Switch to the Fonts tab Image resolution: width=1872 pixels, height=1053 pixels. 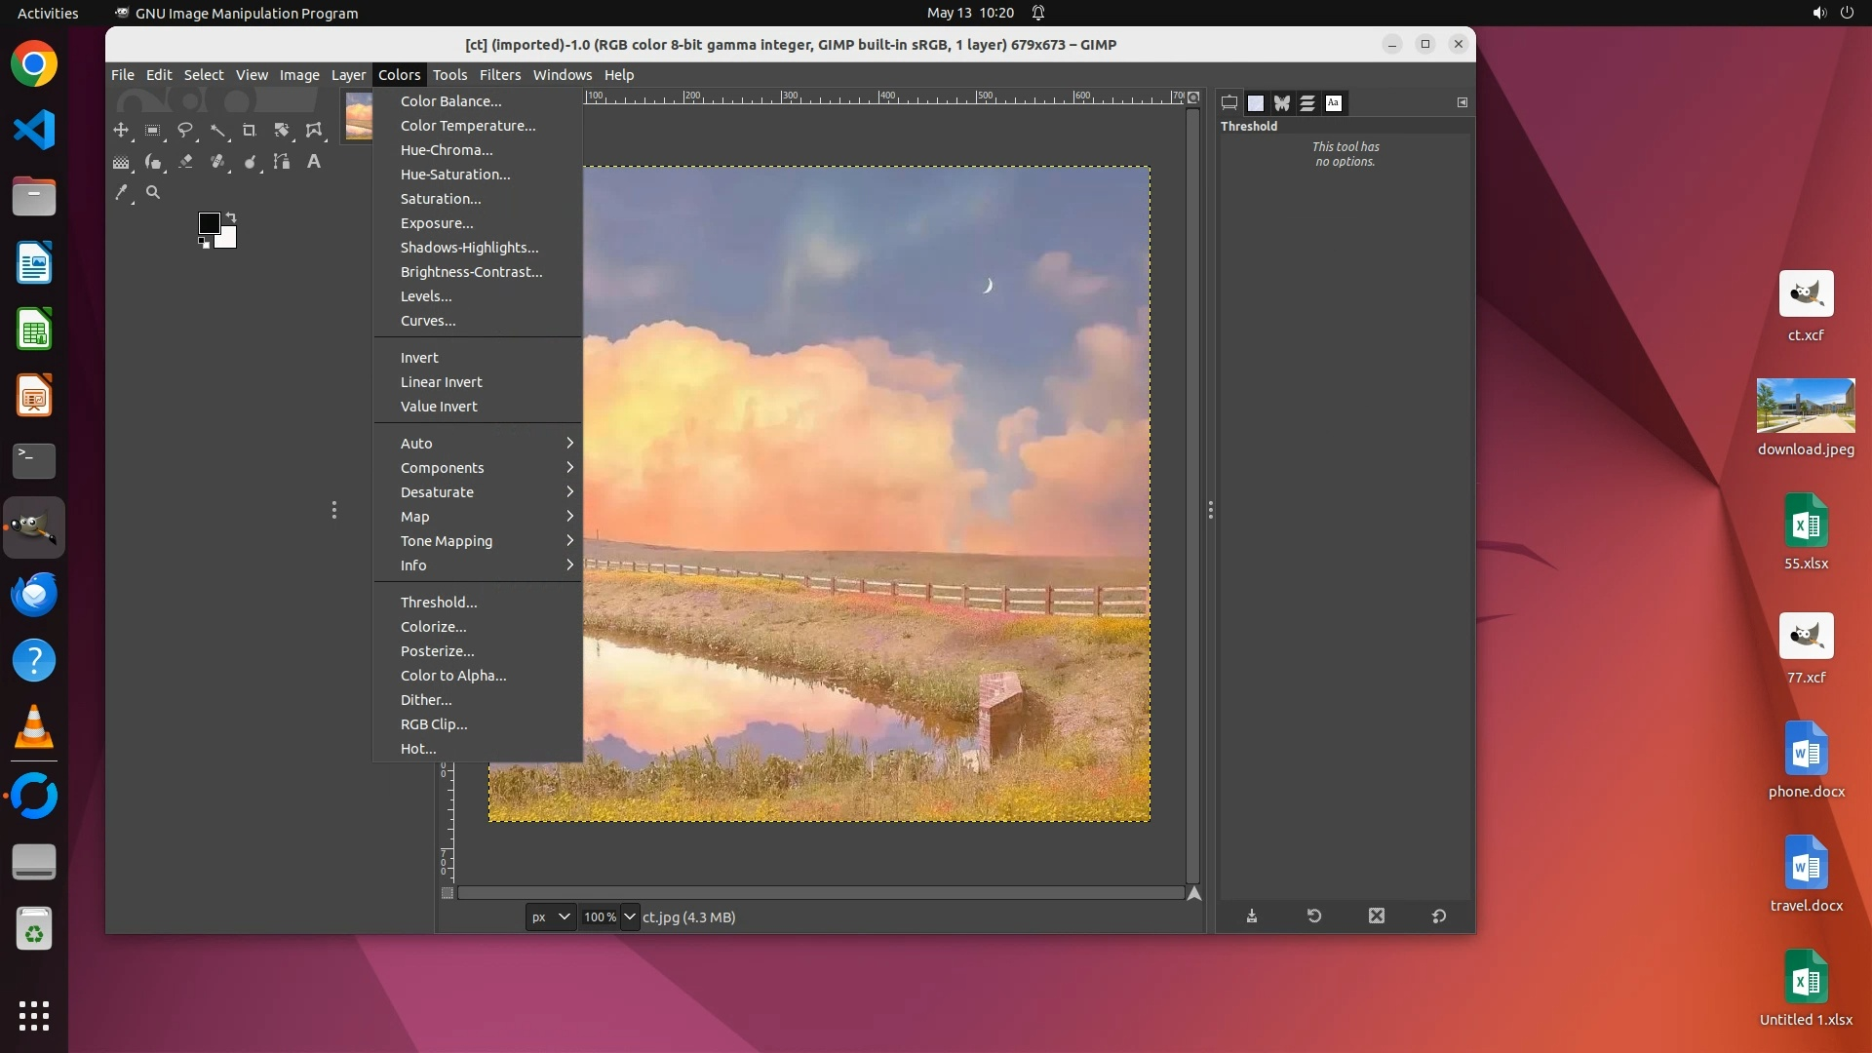[1334, 102]
